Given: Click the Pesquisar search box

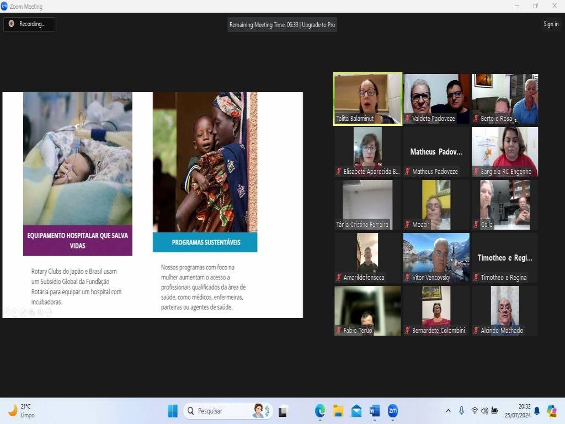Looking at the screenshot, I should [x=221, y=411].
